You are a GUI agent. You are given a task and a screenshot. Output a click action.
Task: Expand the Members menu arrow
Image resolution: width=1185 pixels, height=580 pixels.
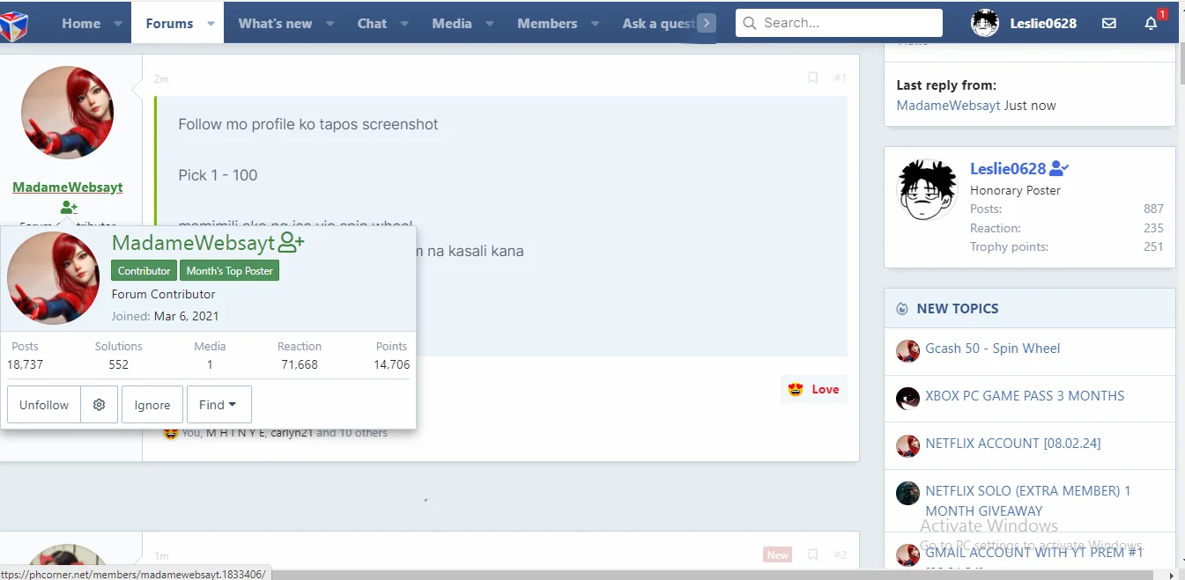595,25
